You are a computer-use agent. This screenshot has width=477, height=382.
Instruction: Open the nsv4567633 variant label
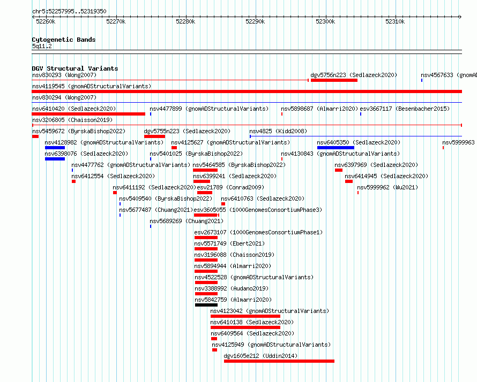449,75
